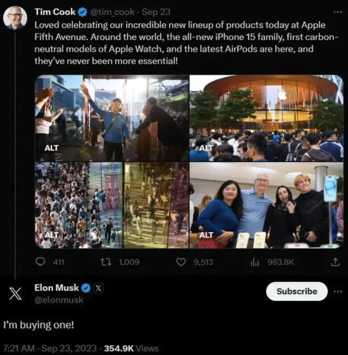This screenshot has height=355, width=348.
Task: Click the reply icon on Tim Cook's tweet
Action: click(41, 262)
